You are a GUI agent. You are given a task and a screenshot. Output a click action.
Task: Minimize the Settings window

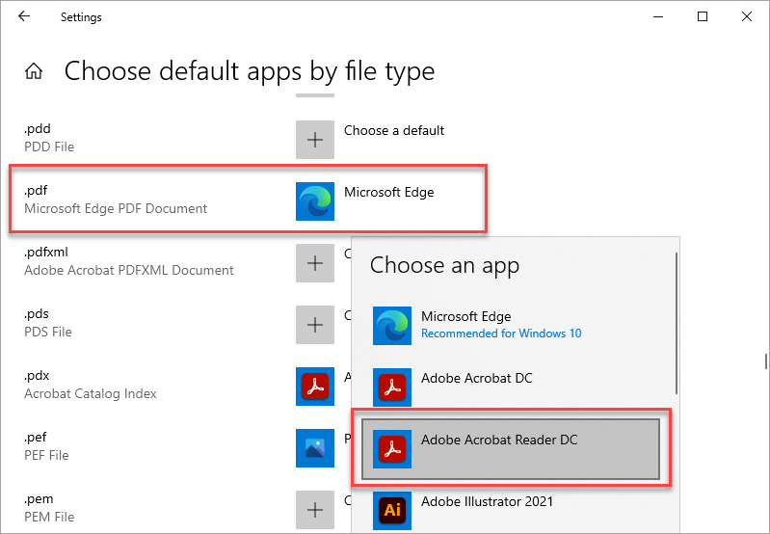tap(658, 16)
